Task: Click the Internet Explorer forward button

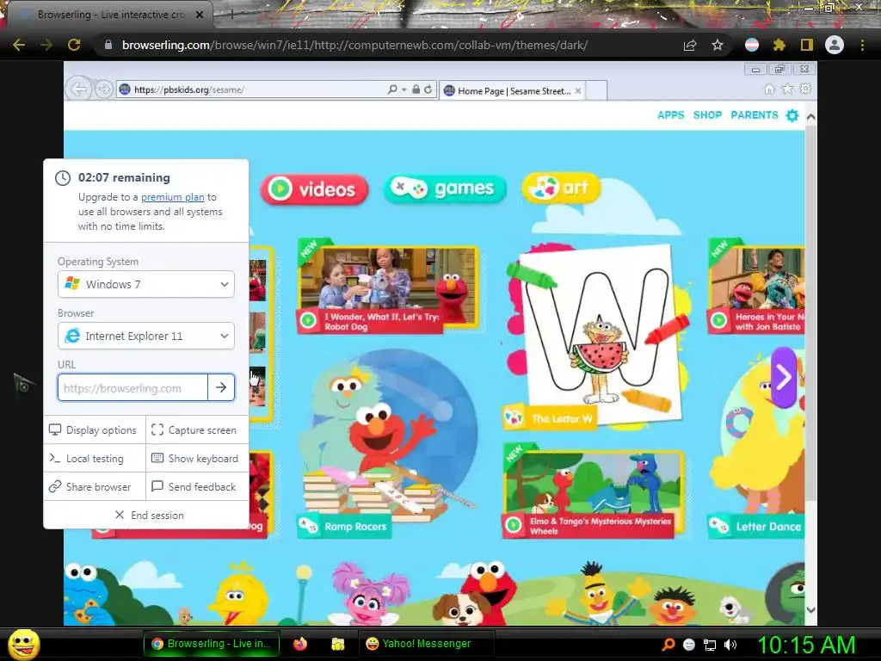Action: pyautogui.click(x=103, y=89)
